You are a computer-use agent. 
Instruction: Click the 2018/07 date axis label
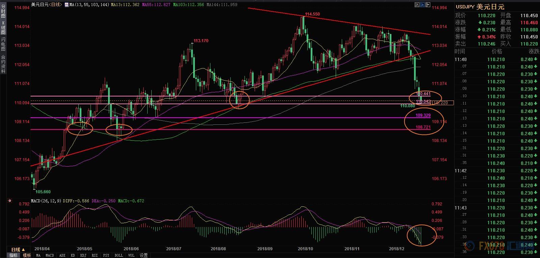174,249
